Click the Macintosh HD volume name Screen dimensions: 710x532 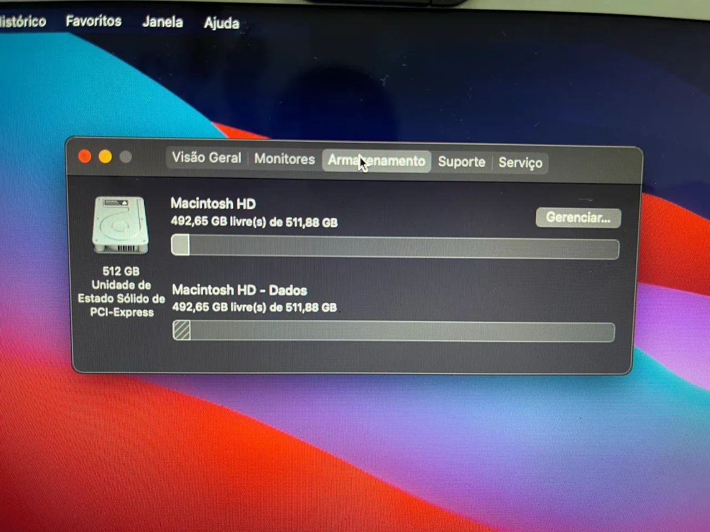(213, 203)
